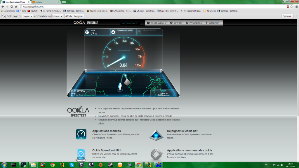Click the ping icon in the Speedtest panel
Image resolution: width=299 pixels, height=168 pixels.
(x=87, y=32)
